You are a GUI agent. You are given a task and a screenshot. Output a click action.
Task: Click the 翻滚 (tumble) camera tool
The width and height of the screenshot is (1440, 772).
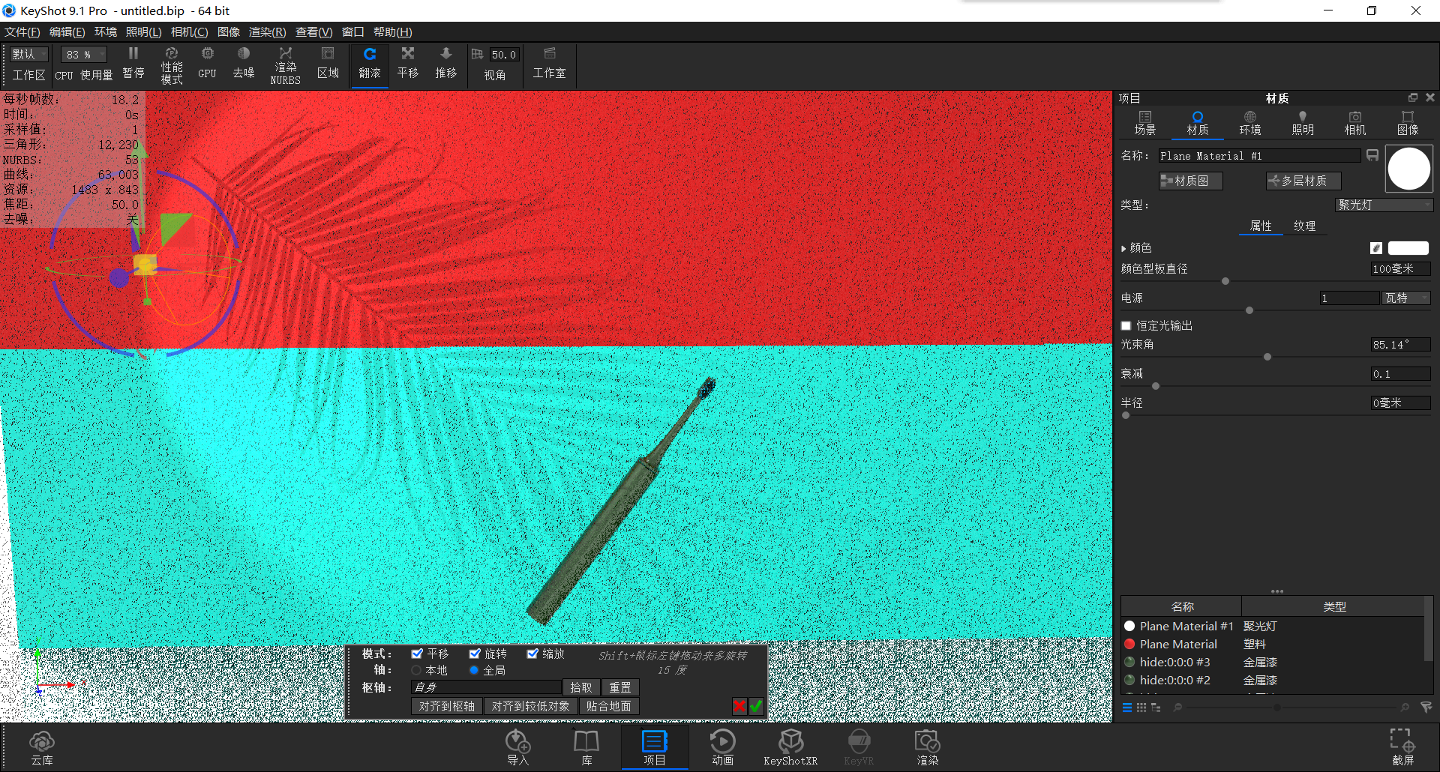coord(370,64)
